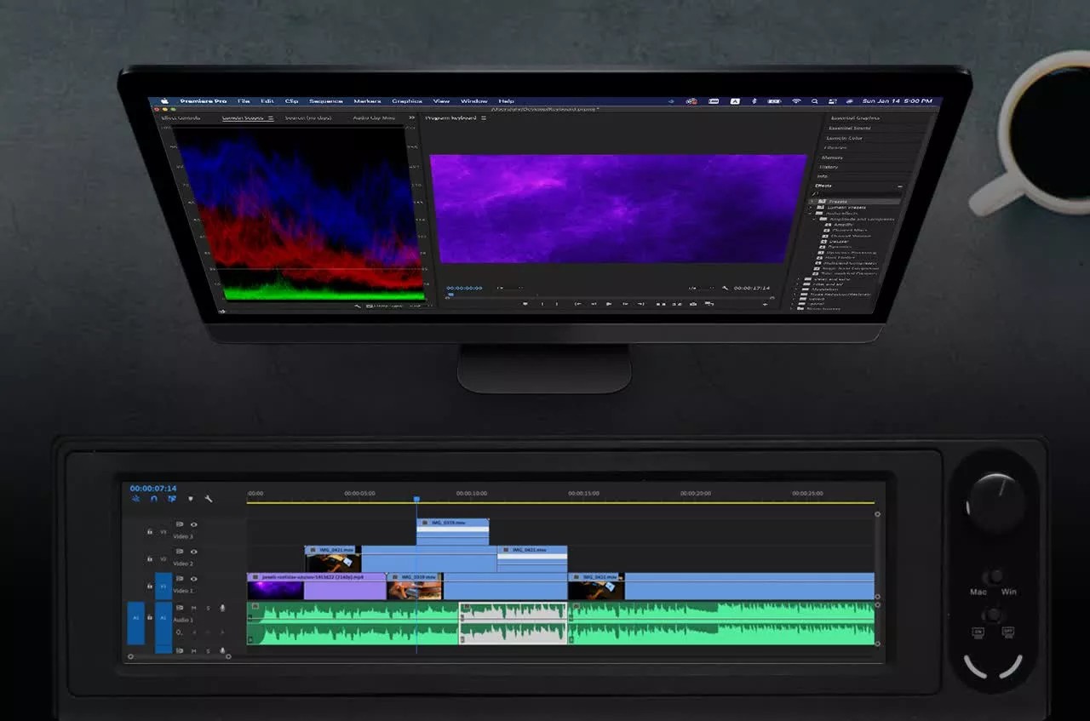
Task: Switch to the Effect Controls tab
Action: click(x=181, y=118)
